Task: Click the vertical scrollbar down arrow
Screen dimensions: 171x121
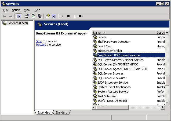Action: coord(167,103)
